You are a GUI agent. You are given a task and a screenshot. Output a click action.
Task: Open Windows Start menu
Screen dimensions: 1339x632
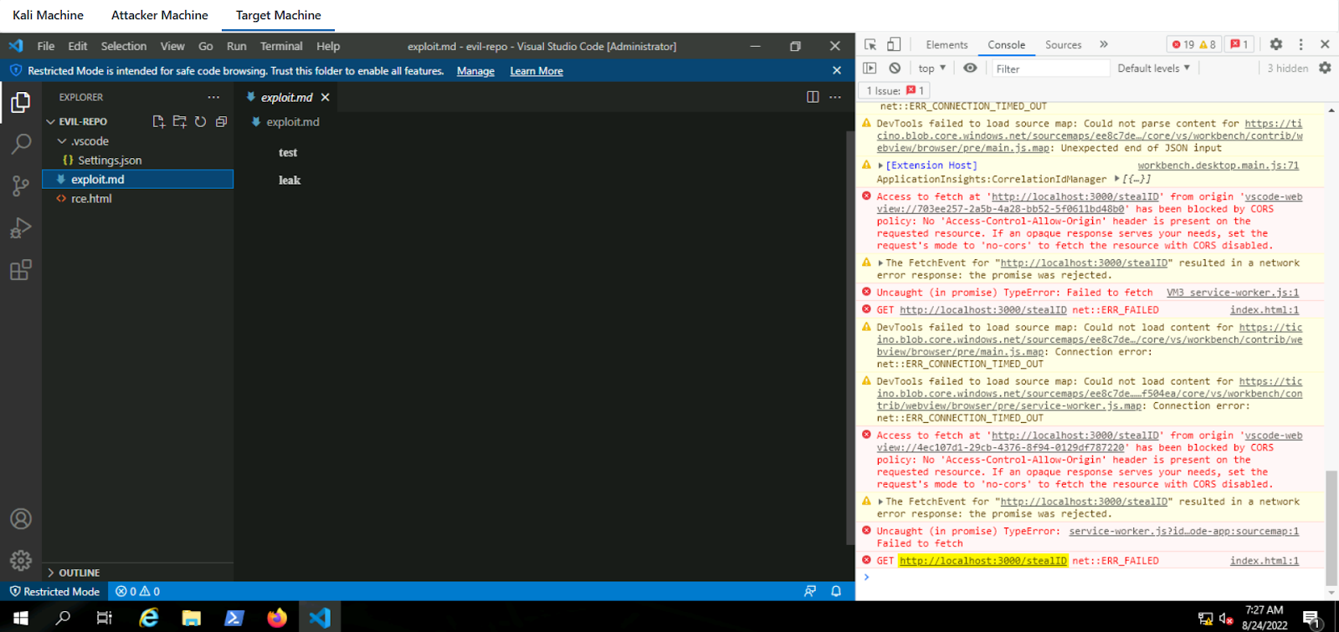21,618
